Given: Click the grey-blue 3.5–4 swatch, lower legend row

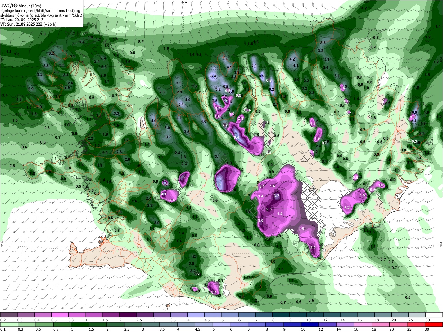Looking at the screenshot, I should click(168, 325).
